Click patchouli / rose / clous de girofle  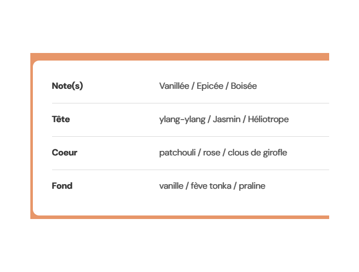click(x=223, y=153)
